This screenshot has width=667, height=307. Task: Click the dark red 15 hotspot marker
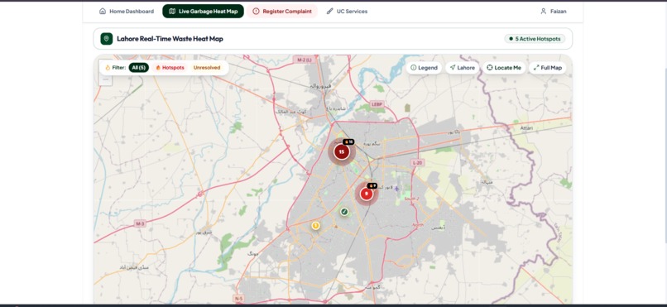341,151
